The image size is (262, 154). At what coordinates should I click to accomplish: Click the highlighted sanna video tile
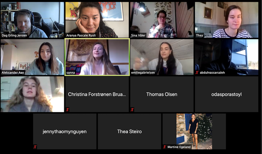coord(97,57)
